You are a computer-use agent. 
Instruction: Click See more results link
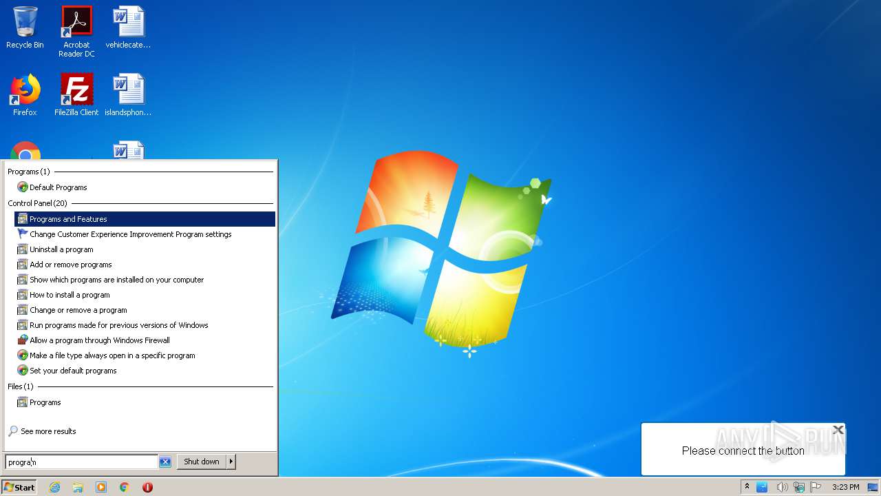point(42,431)
